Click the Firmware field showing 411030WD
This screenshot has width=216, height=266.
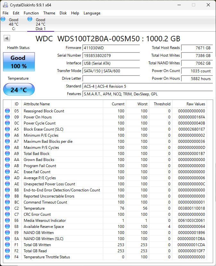(x=111, y=48)
